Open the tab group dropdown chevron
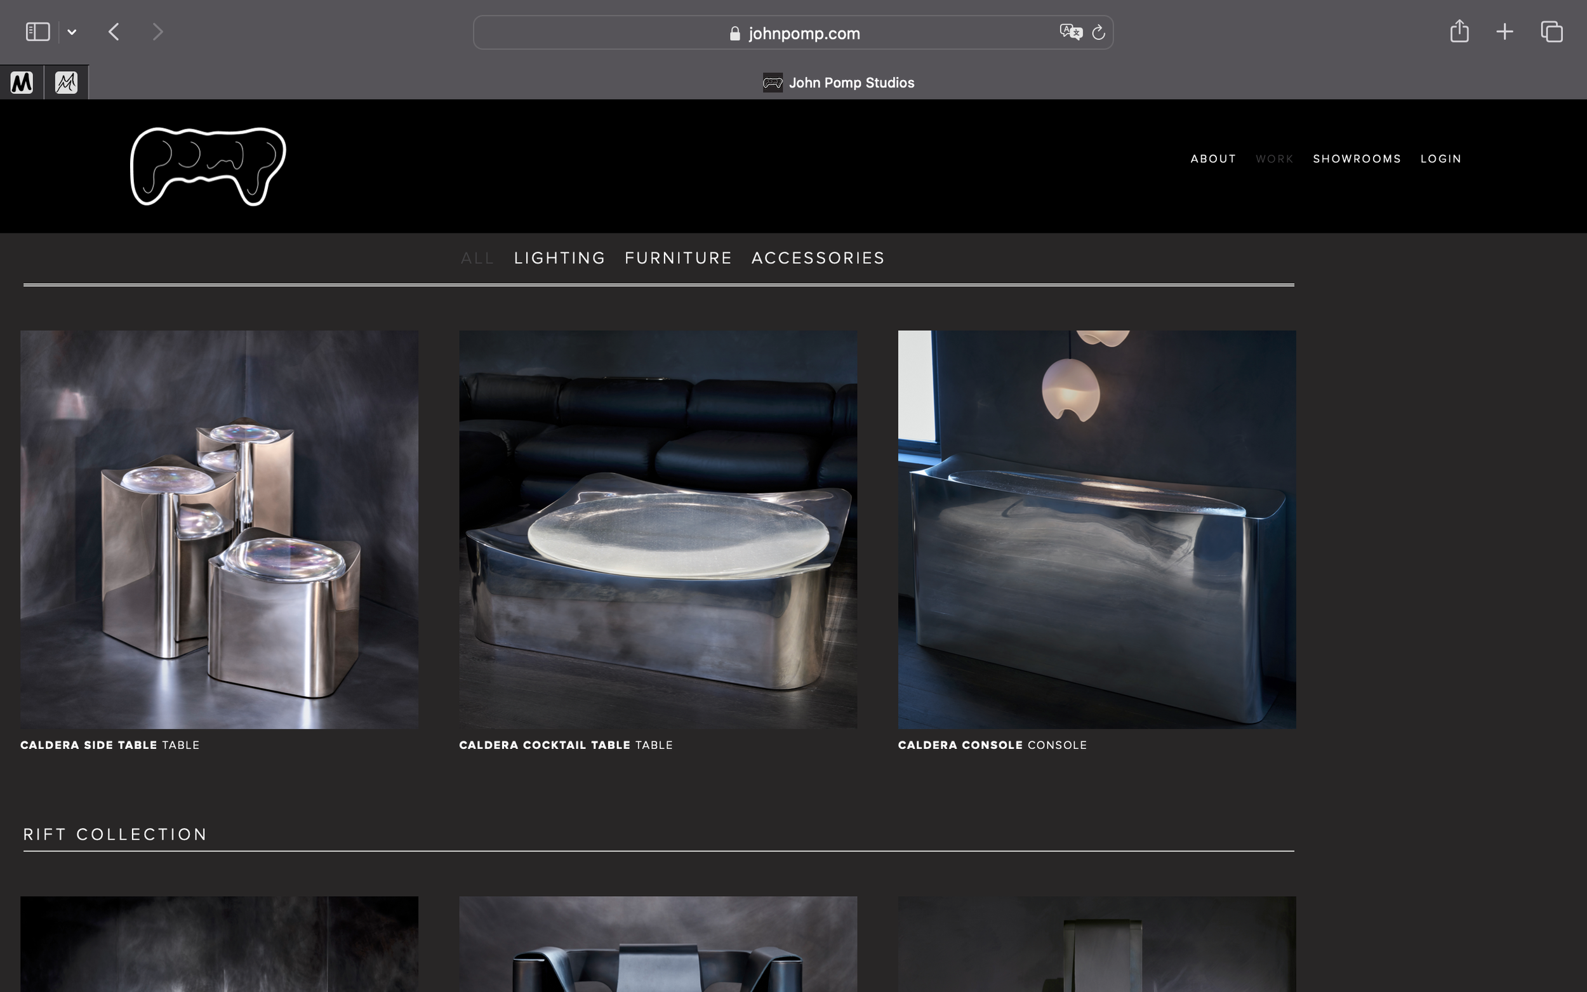The image size is (1587, 992). [72, 32]
